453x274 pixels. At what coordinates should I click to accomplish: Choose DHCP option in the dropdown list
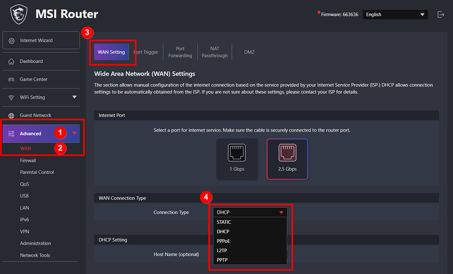tap(250, 232)
